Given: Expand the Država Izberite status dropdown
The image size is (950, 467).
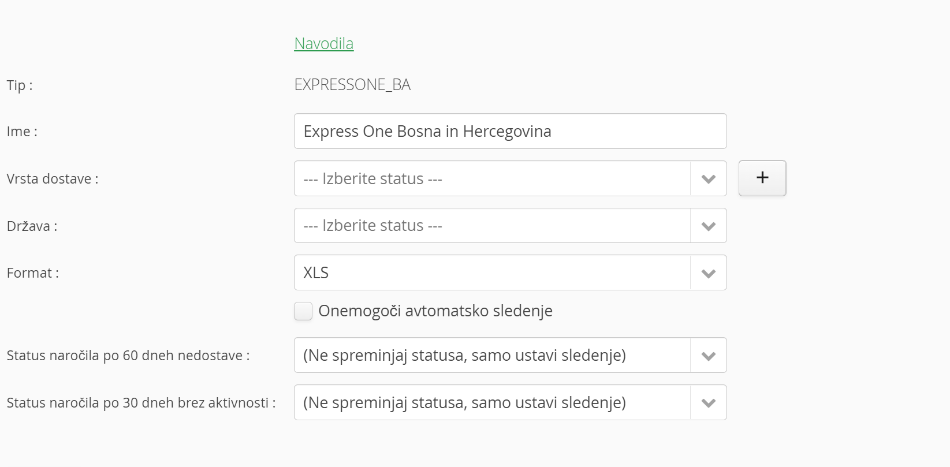Looking at the screenshot, I should click(x=491, y=226).
